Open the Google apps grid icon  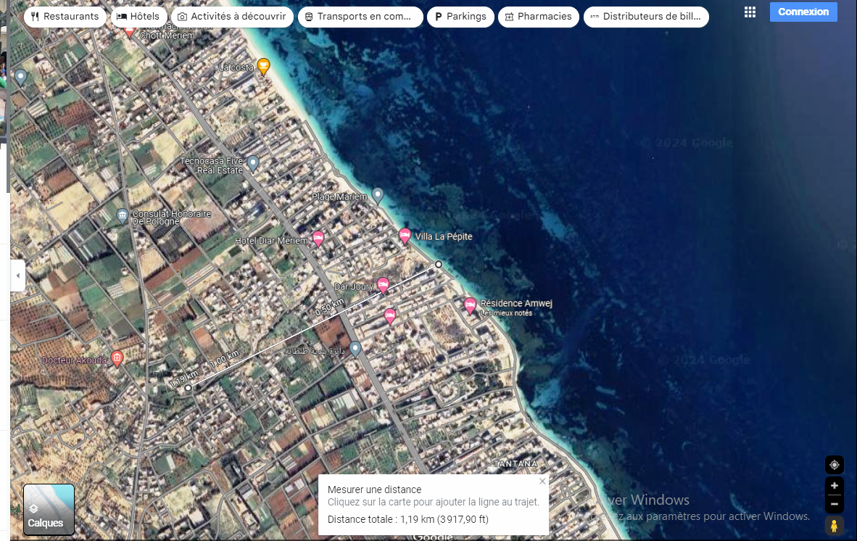(x=750, y=12)
